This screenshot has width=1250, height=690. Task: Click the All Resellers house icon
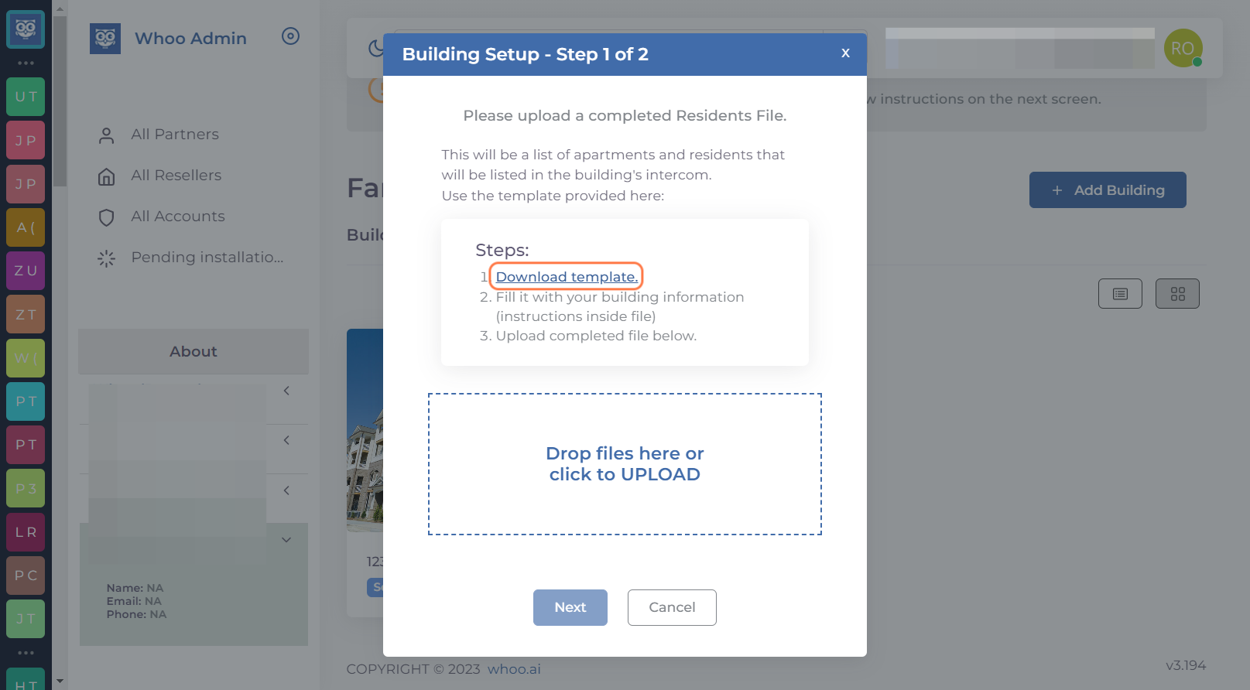[x=107, y=176]
